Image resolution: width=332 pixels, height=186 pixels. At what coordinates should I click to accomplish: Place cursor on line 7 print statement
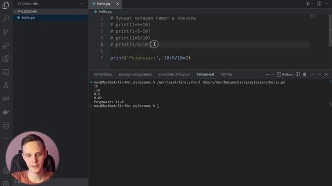coord(150,58)
